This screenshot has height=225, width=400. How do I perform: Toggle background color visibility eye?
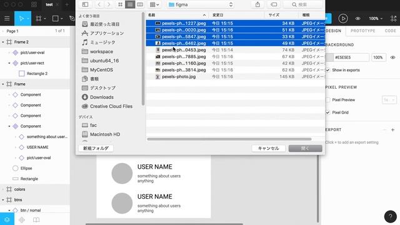pyautogui.click(x=392, y=57)
